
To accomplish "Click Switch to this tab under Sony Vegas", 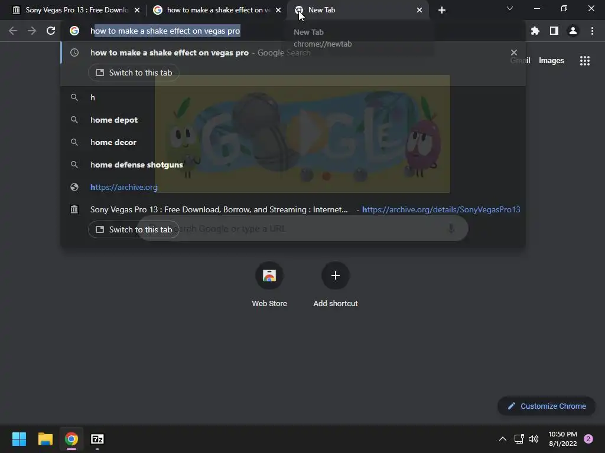I will click(134, 229).
